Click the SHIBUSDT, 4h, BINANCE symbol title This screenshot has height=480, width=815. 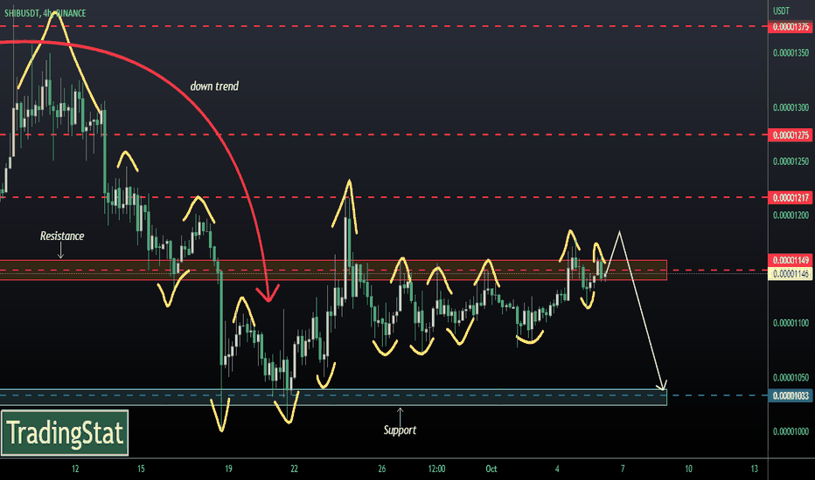tap(45, 13)
